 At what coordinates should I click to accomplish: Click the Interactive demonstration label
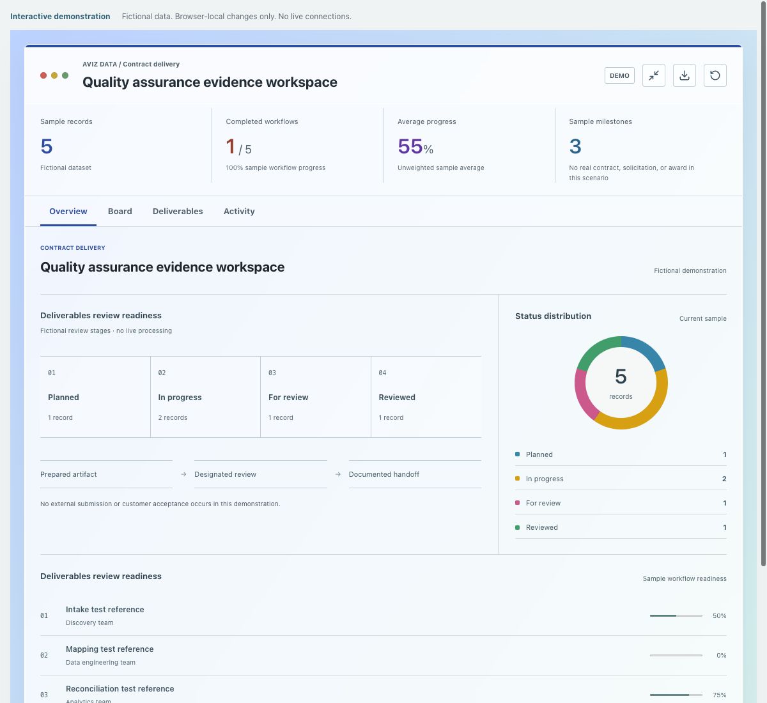click(x=60, y=17)
